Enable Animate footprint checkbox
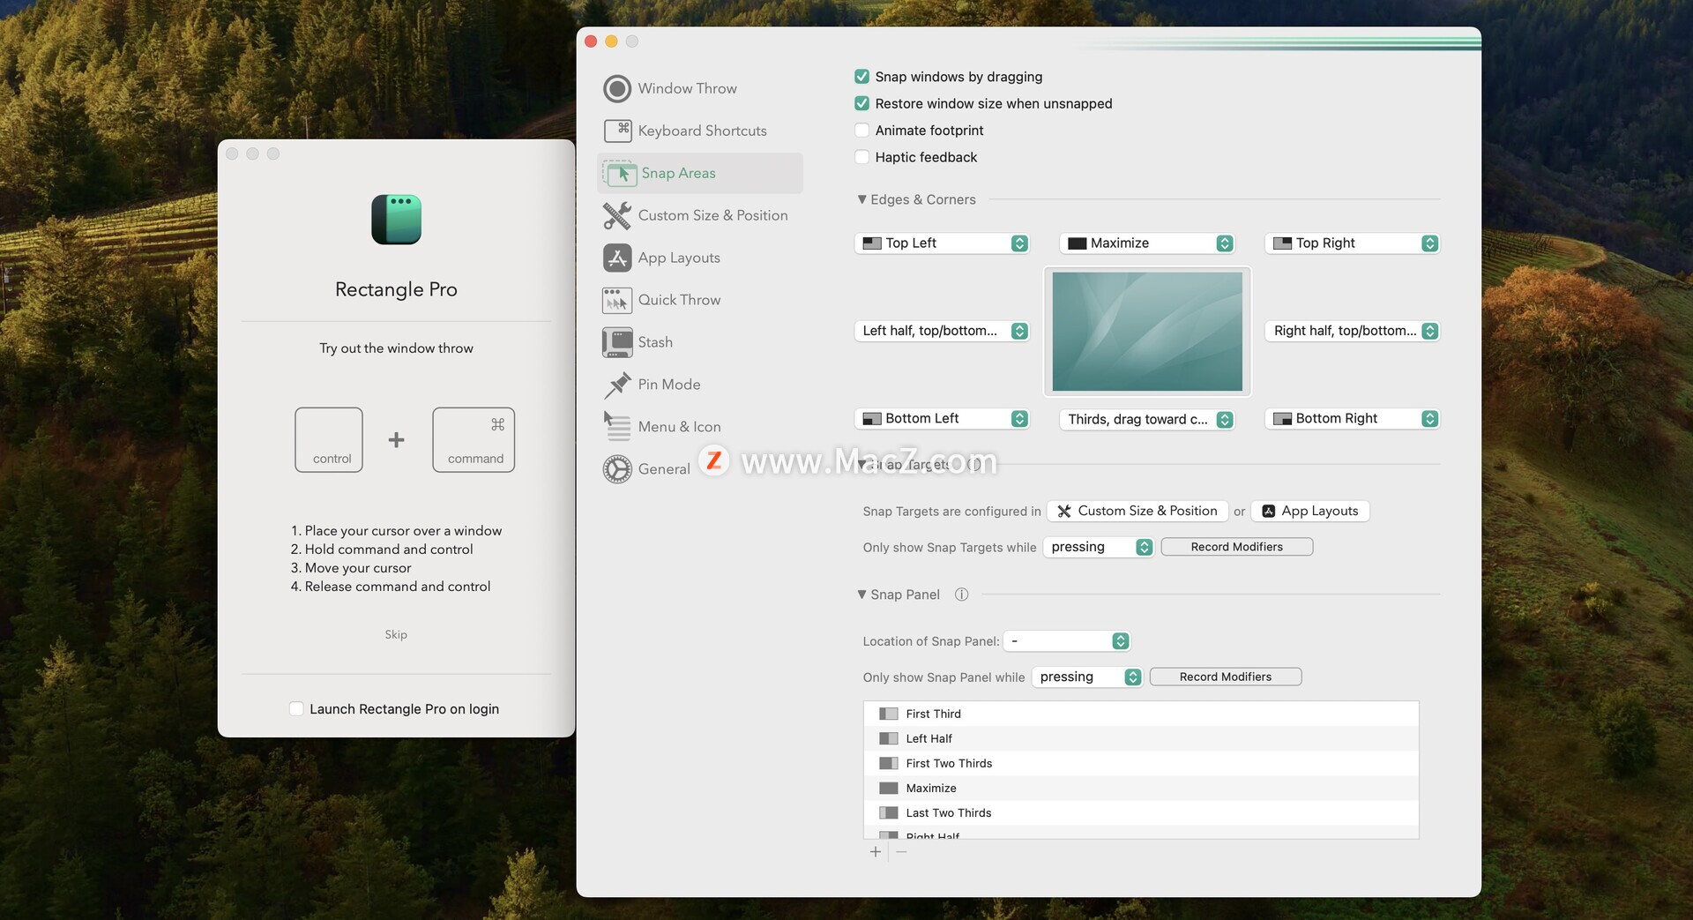Screen dimensions: 1693x920 pyautogui.click(x=862, y=130)
